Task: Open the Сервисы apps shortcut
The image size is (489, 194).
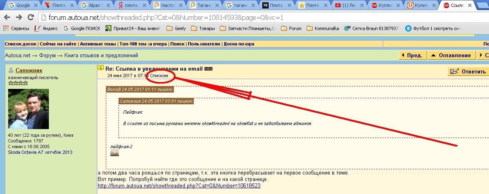Action: [16, 28]
